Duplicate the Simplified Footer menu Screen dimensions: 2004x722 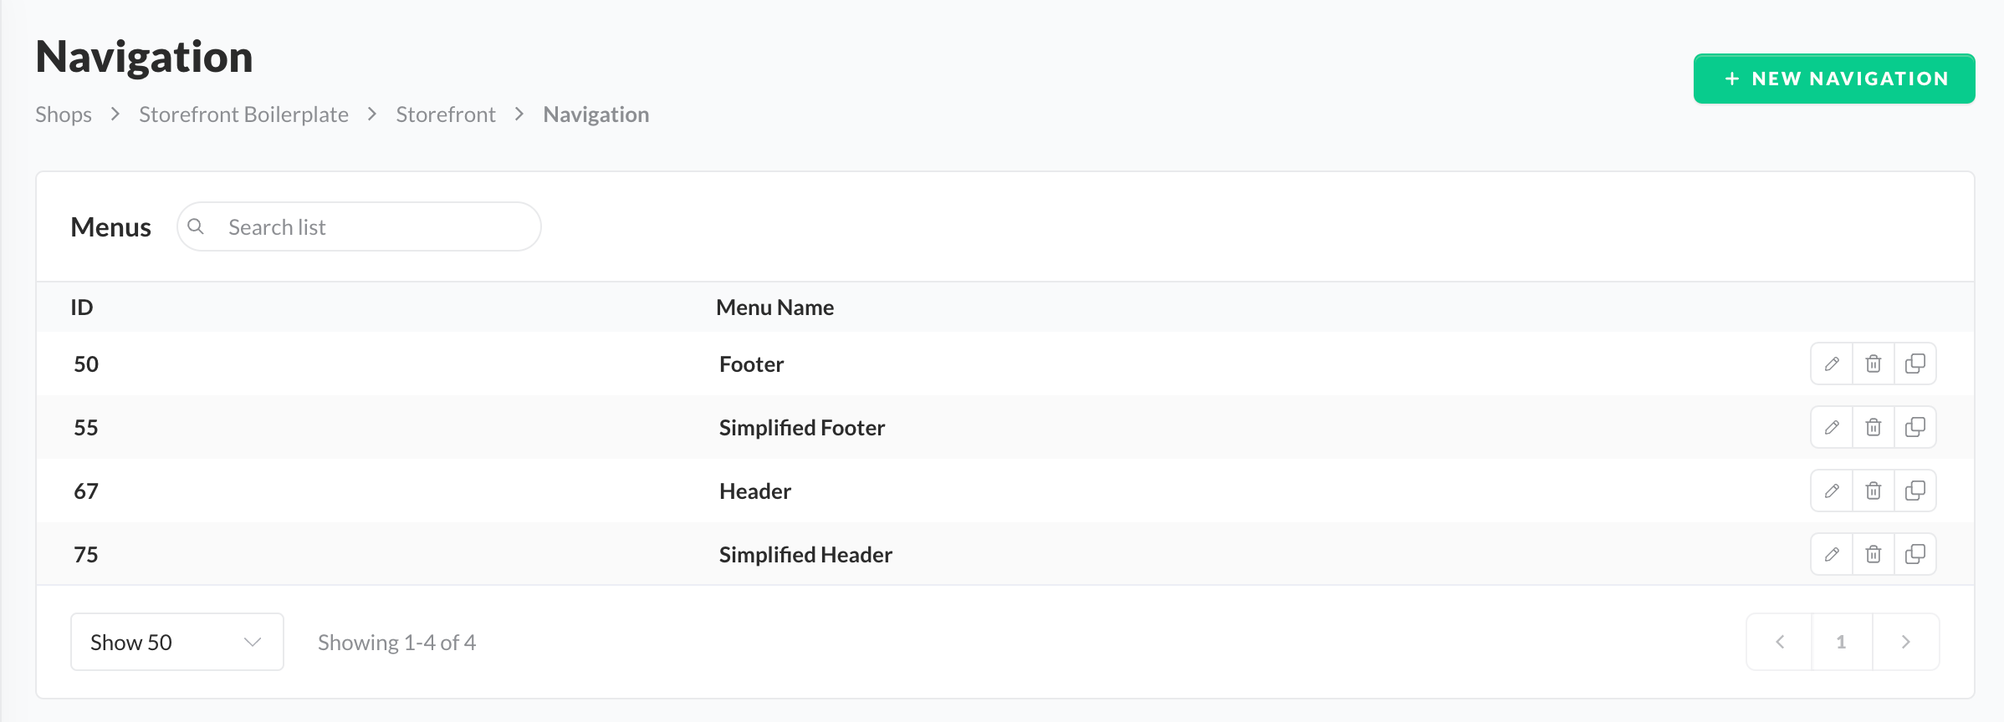tap(1915, 427)
